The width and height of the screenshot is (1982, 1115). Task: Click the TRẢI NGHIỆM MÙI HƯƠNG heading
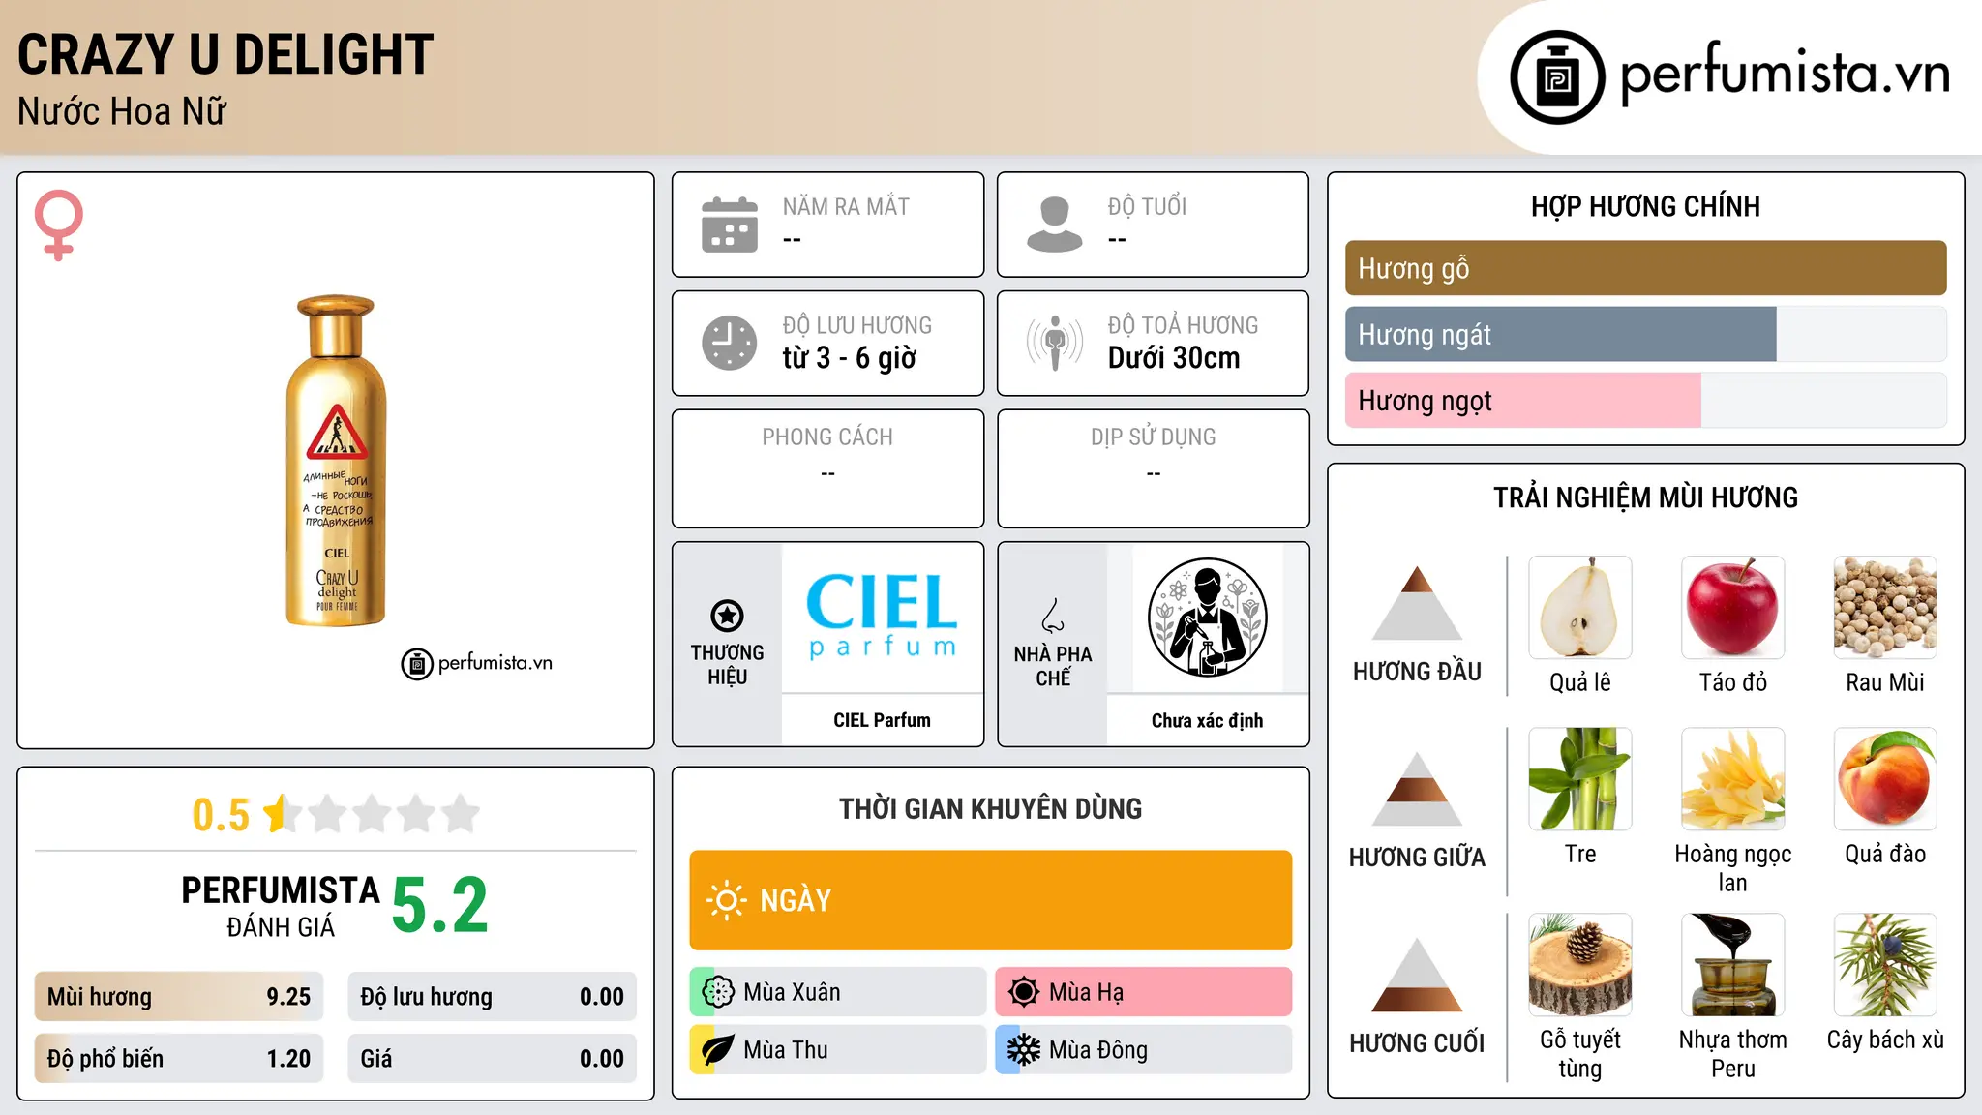click(x=1646, y=497)
